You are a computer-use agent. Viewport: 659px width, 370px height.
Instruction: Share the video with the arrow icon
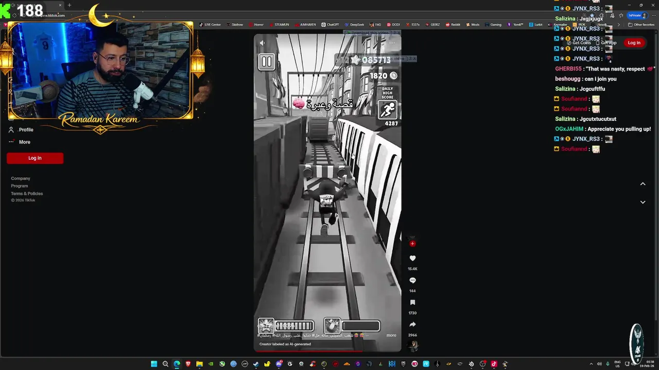tap(412, 324)
